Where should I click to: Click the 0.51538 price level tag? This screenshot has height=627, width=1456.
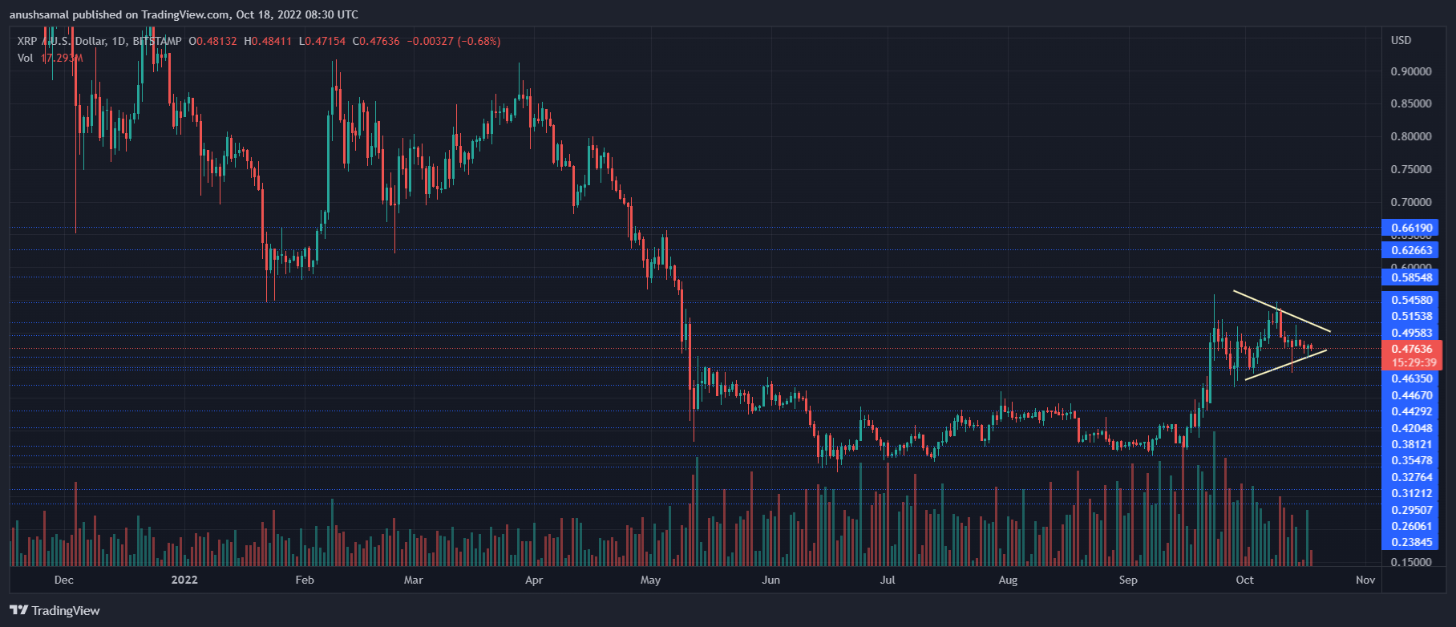click(1410, 316)
